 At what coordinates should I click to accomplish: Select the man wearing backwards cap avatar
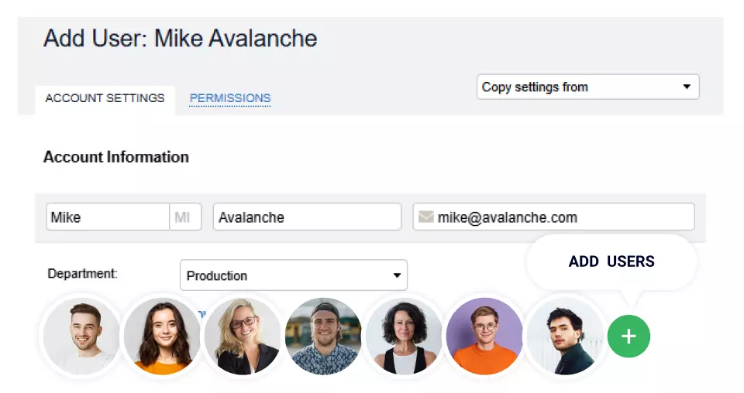click(322, 337)
